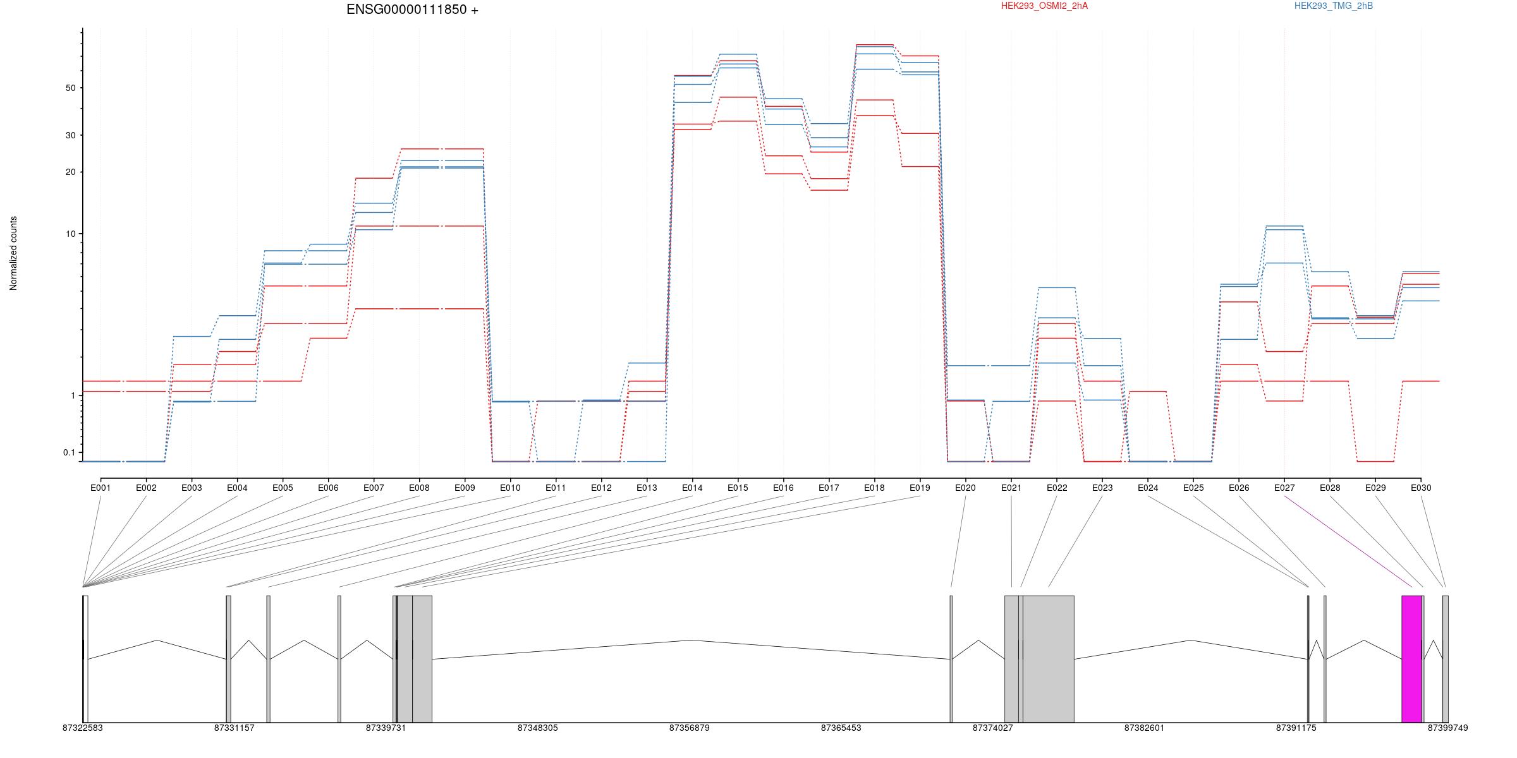Click exon label E001
1517x758 pixels.
coord(101,488)
